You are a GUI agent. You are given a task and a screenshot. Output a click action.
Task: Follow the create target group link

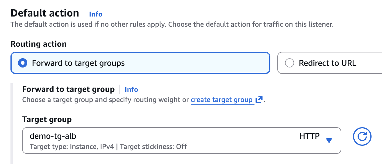coord(222,100)
